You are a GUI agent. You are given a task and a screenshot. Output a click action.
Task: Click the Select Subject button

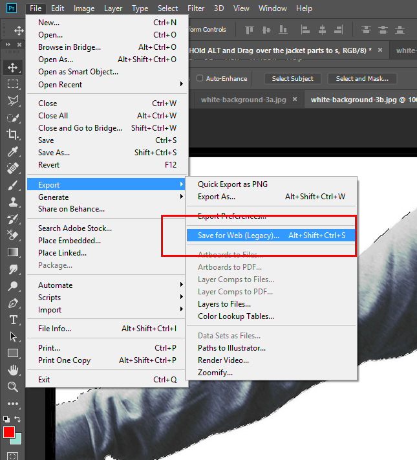(x=292, y=79)
